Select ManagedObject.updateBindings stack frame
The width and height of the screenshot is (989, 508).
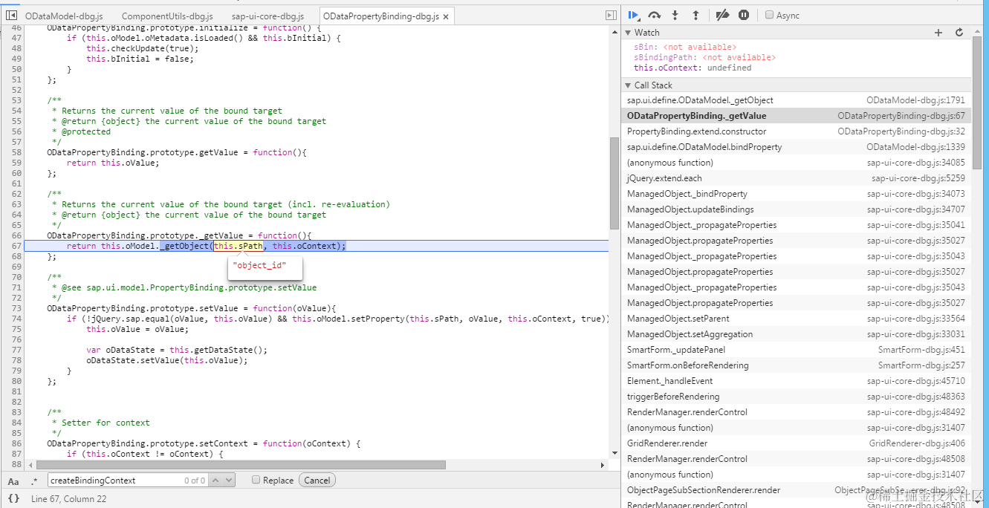[796, 209]
